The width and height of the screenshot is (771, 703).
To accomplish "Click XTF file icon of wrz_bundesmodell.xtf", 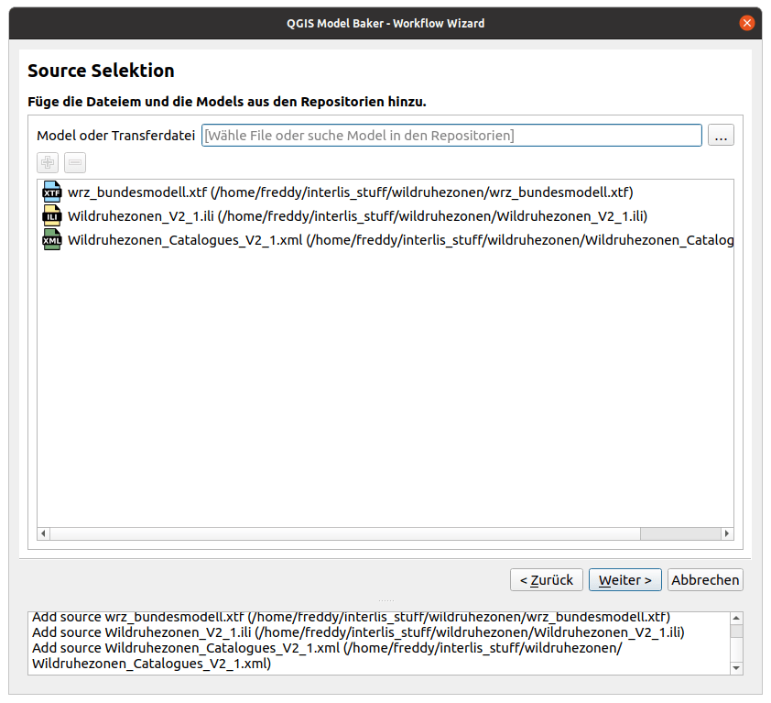I will (x=52, y=192).
